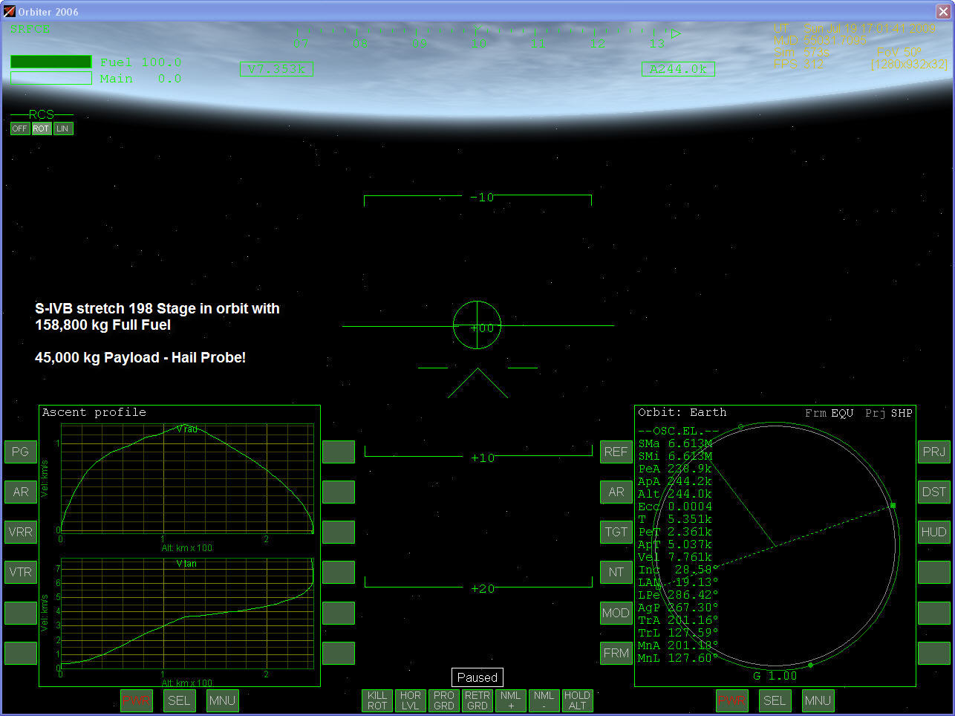
Task: Activate HOR LVL autopilot
Action: (411, 700)
